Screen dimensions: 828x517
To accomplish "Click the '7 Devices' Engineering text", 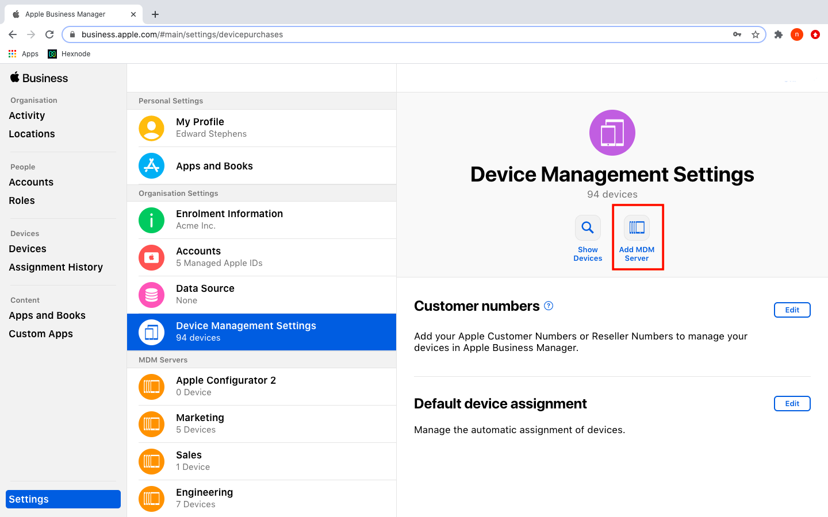I will pyautogui.click(x=195, y=504).
